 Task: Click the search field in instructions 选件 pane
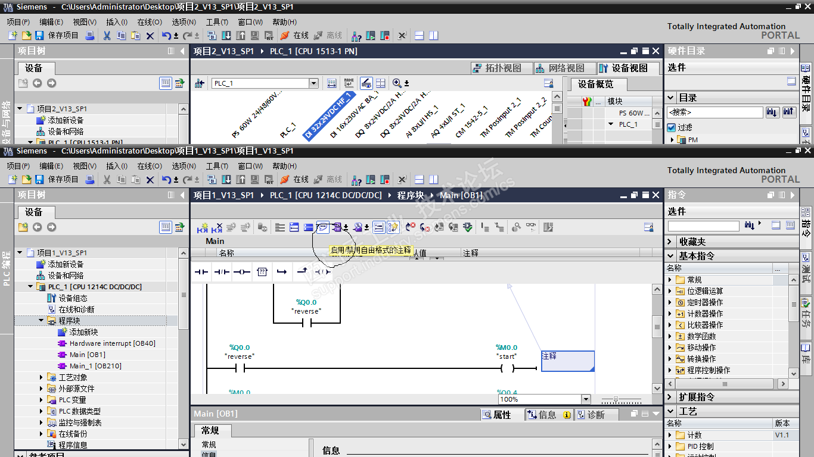click(703, 226)
